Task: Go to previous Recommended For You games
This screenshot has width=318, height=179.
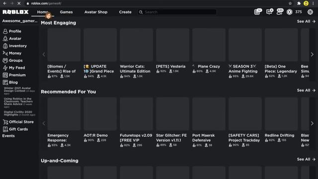Action: [44, 123]
